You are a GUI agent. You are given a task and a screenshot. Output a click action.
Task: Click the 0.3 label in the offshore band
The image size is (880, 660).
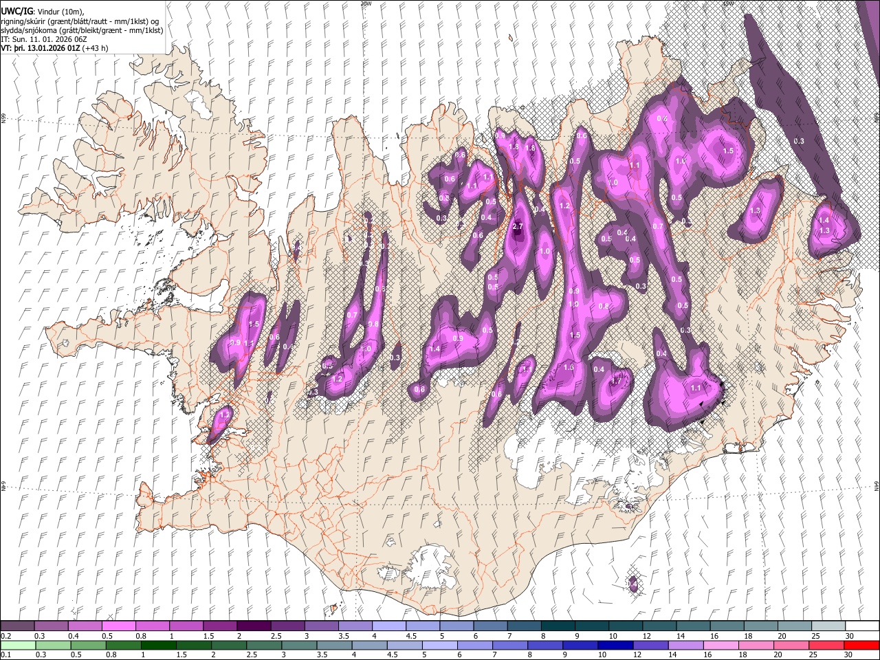click(x=799, y=141)
